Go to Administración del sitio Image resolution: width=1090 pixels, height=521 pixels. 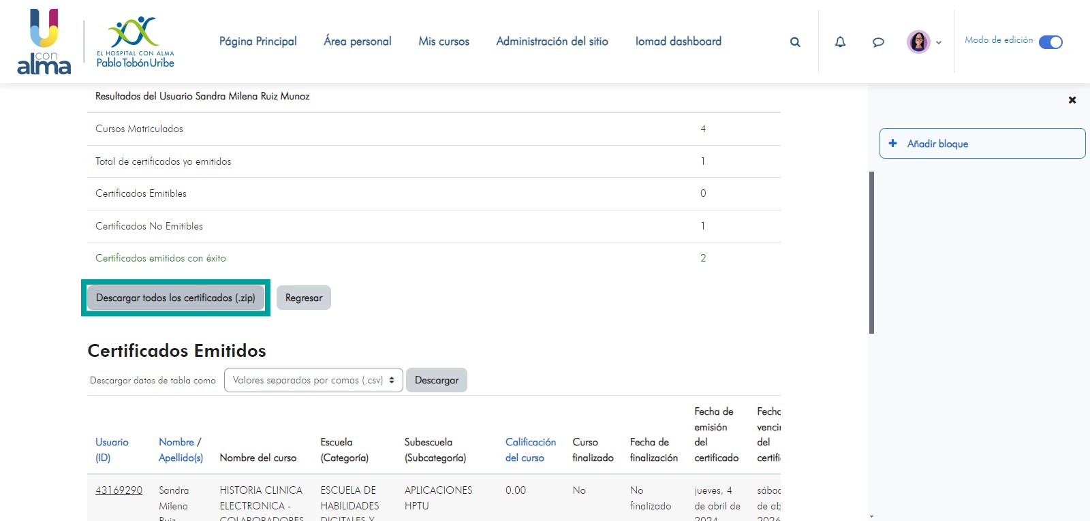[x=552, y=42]
